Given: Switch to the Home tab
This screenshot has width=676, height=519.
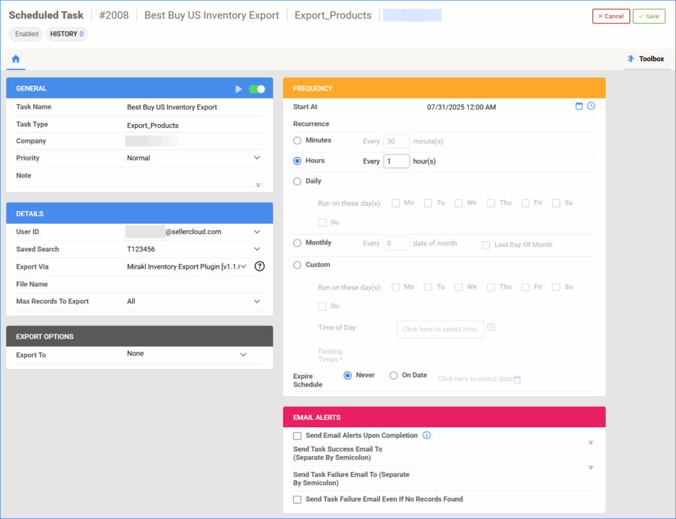Looking at the screenshot, I should (x=15, y=59).
